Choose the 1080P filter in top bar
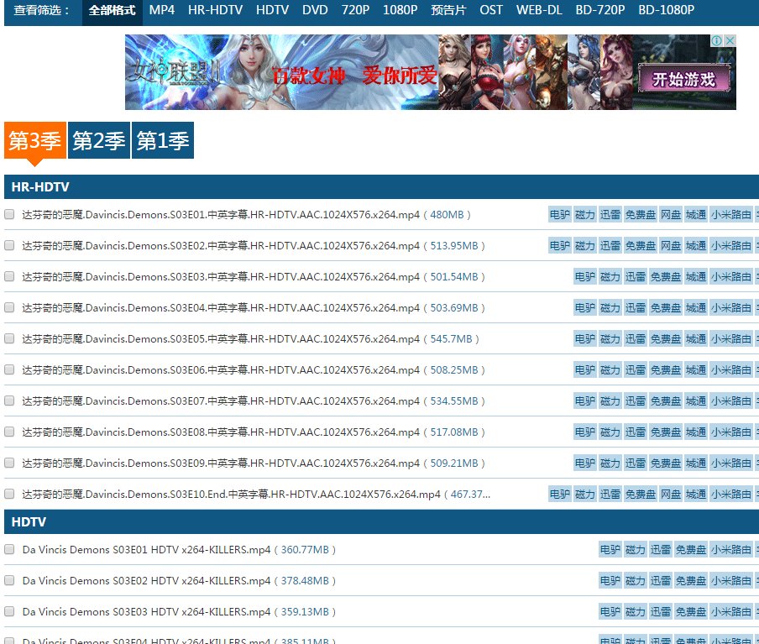Image resolution: width=759 pixels, height=644 pixels. point(400,10)
